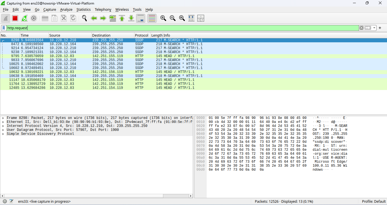Open recent display filters dropdown

tap(374, 28)
